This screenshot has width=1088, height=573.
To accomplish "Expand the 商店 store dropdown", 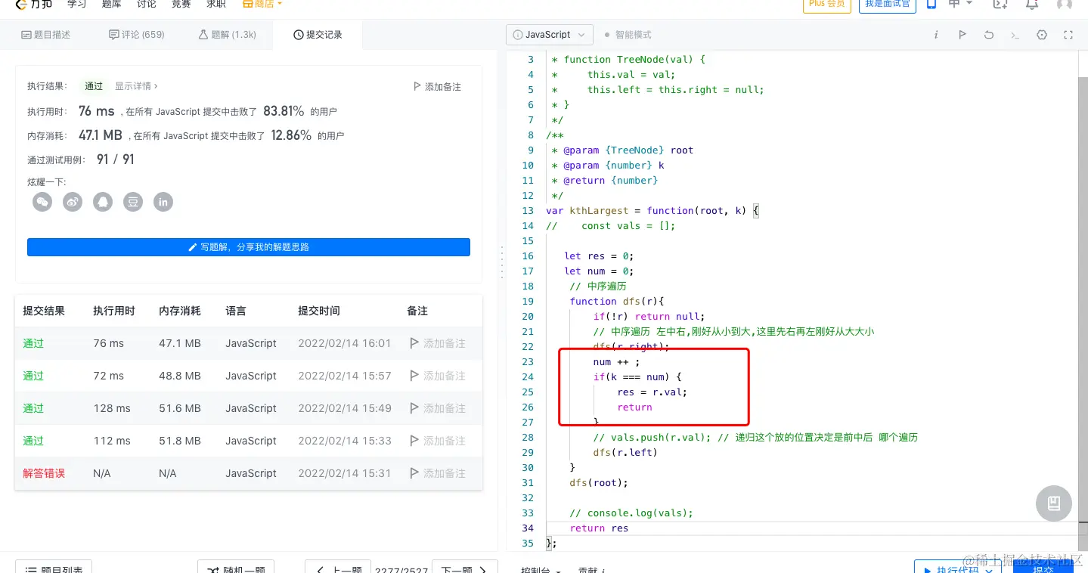I will pos(262,5).
